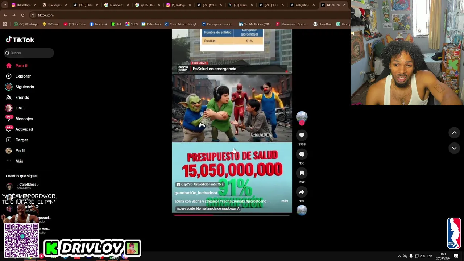Click the CapCut edición más fácil tag
Image resolution: width=464 pixels, height=261 pixels.
pyautogui.click(x=200, y=184)
